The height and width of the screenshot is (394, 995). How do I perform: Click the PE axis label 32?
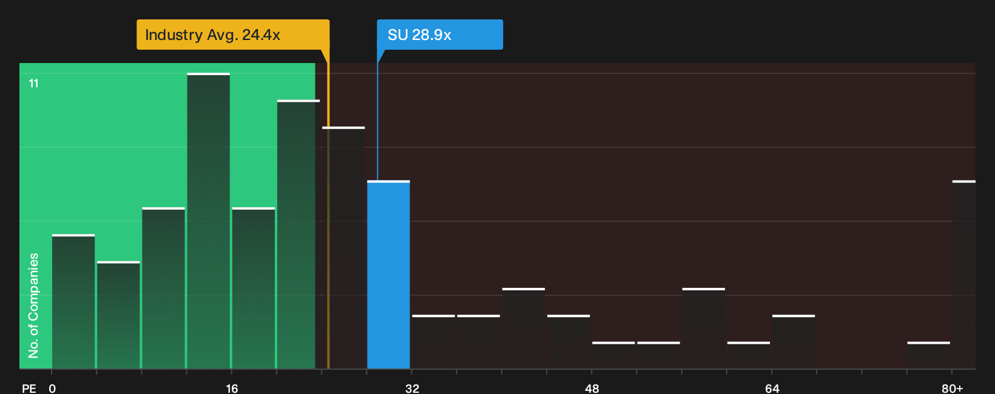point(412,389)
